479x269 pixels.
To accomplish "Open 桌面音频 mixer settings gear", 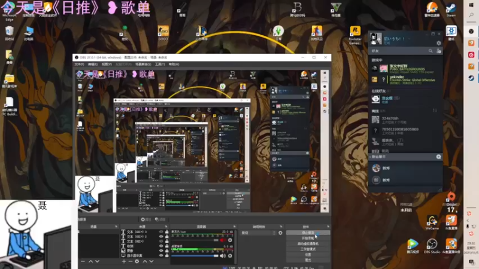I will 230,256.
